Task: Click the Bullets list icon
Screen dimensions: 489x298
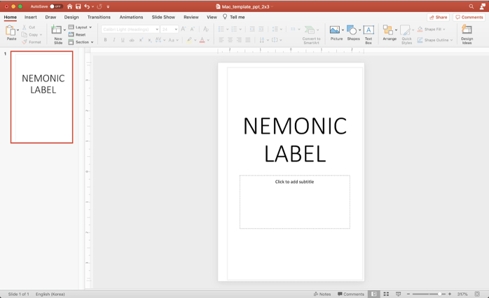Action: (x=221, y=29)
